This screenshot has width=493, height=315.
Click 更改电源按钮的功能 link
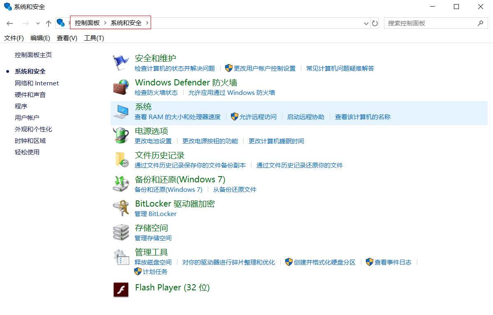(210, 141)
